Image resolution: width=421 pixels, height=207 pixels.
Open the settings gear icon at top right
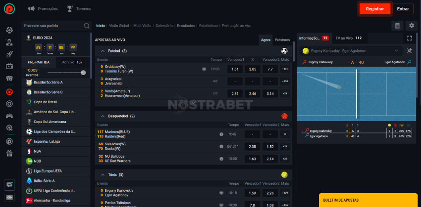tap(412, 26)
